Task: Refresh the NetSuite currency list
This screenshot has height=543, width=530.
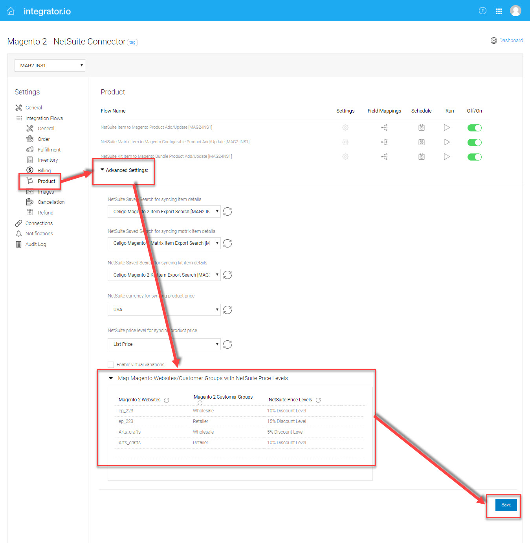Action: pyautogui.click(x=227, y=310)
